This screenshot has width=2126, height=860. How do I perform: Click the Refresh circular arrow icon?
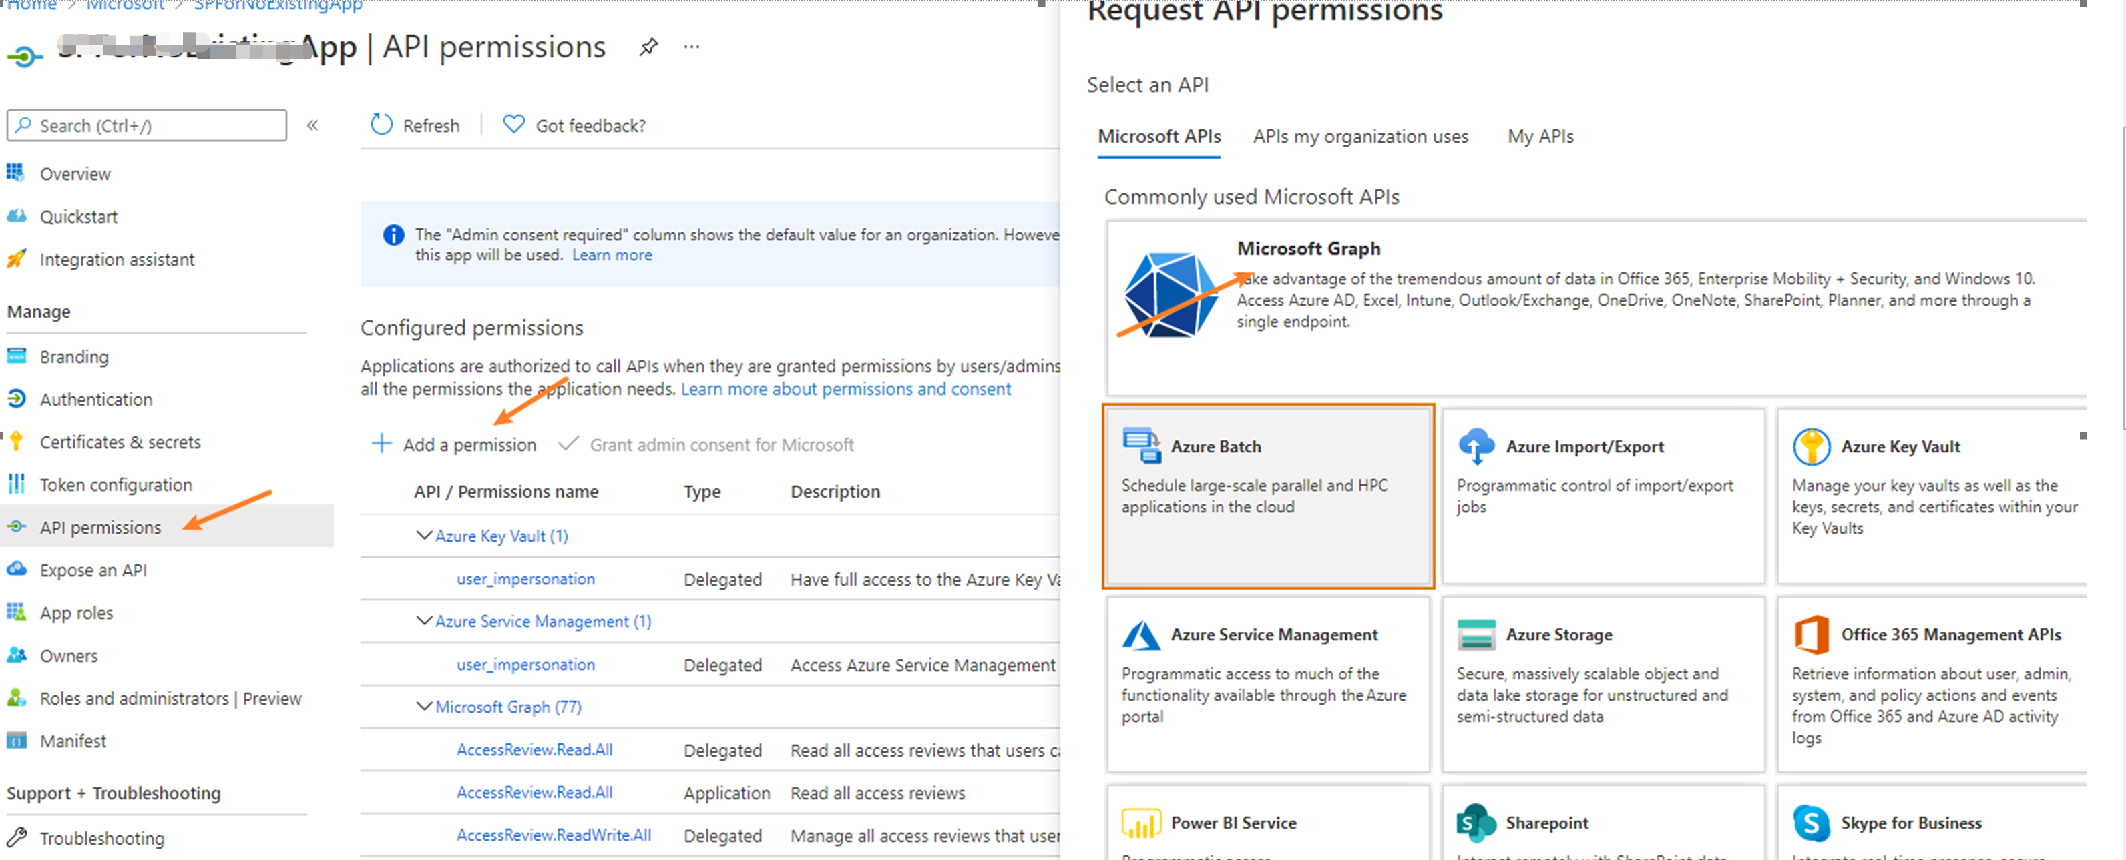[x=381, y=125]
